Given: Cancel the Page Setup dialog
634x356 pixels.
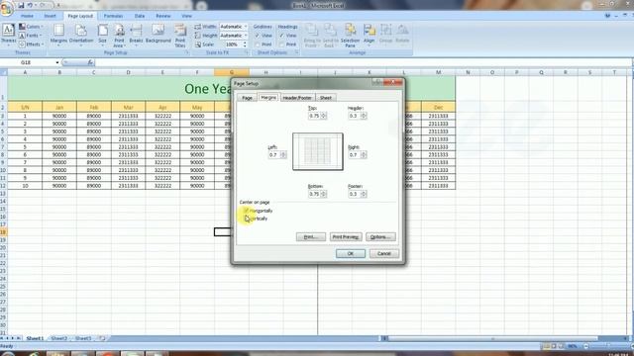Looking at the screenshot, I should coord(383,253).
